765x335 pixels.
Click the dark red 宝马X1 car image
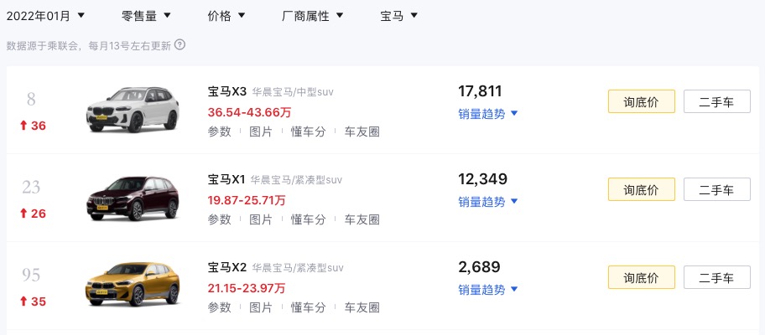click(133, 198)
